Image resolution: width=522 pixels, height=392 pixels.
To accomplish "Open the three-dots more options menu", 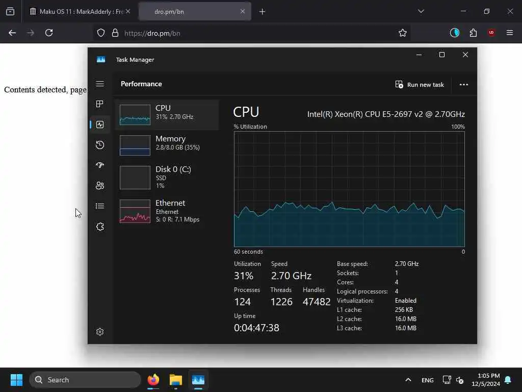I will coord(464,85).
